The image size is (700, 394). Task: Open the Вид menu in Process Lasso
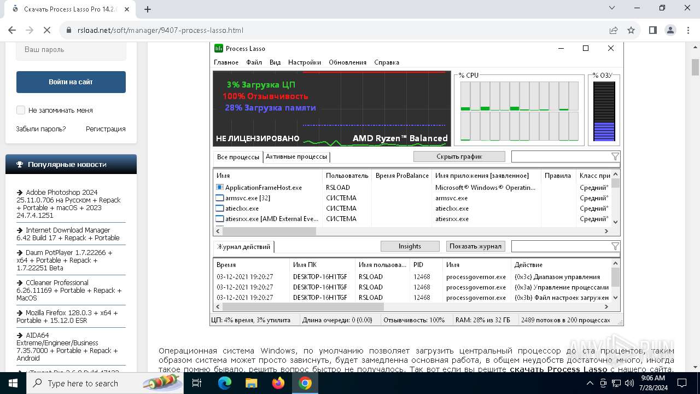pos(275,62)
